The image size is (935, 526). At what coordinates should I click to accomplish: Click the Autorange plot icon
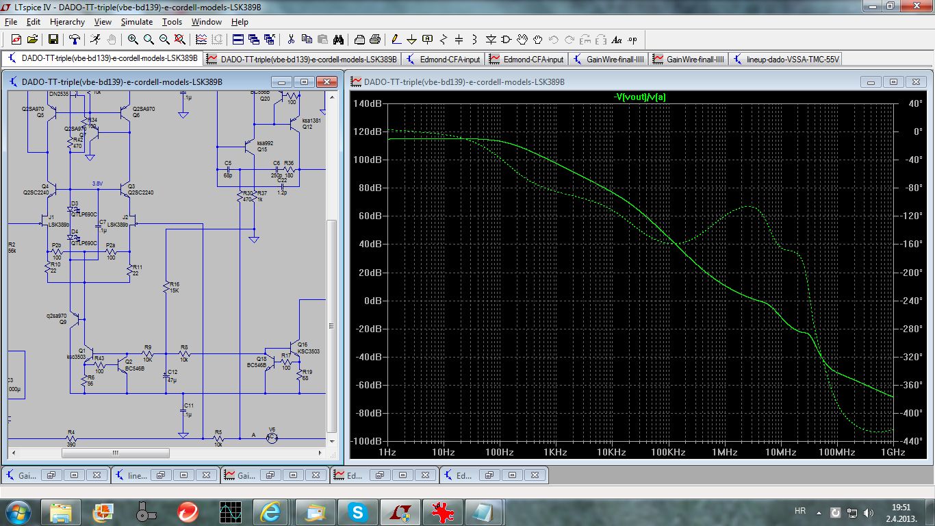pyautogui.click(x=201, y=40)
